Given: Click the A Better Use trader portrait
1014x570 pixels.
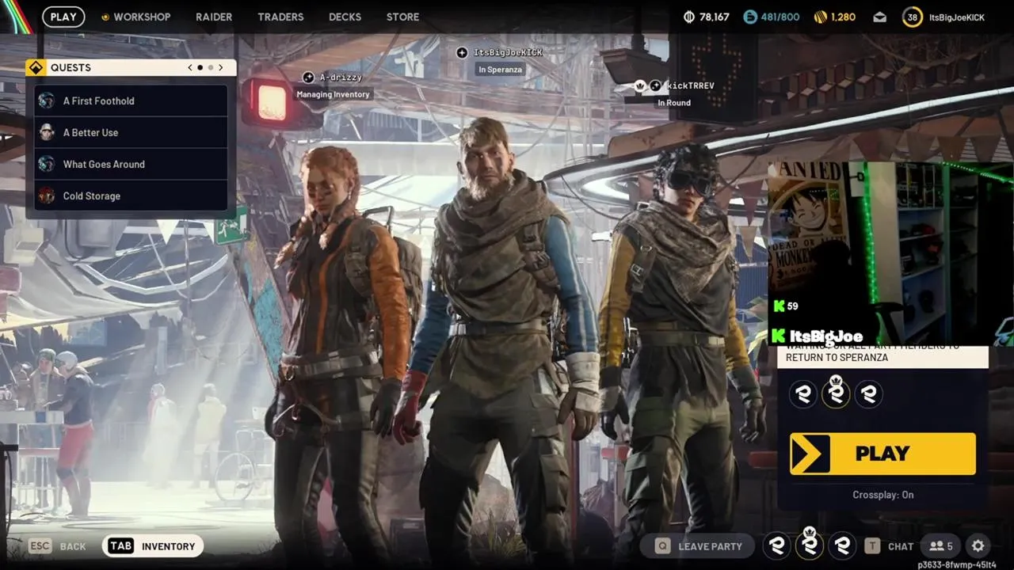Looking at the screenshot, I should pyautogui.click(x=47, y=132).
